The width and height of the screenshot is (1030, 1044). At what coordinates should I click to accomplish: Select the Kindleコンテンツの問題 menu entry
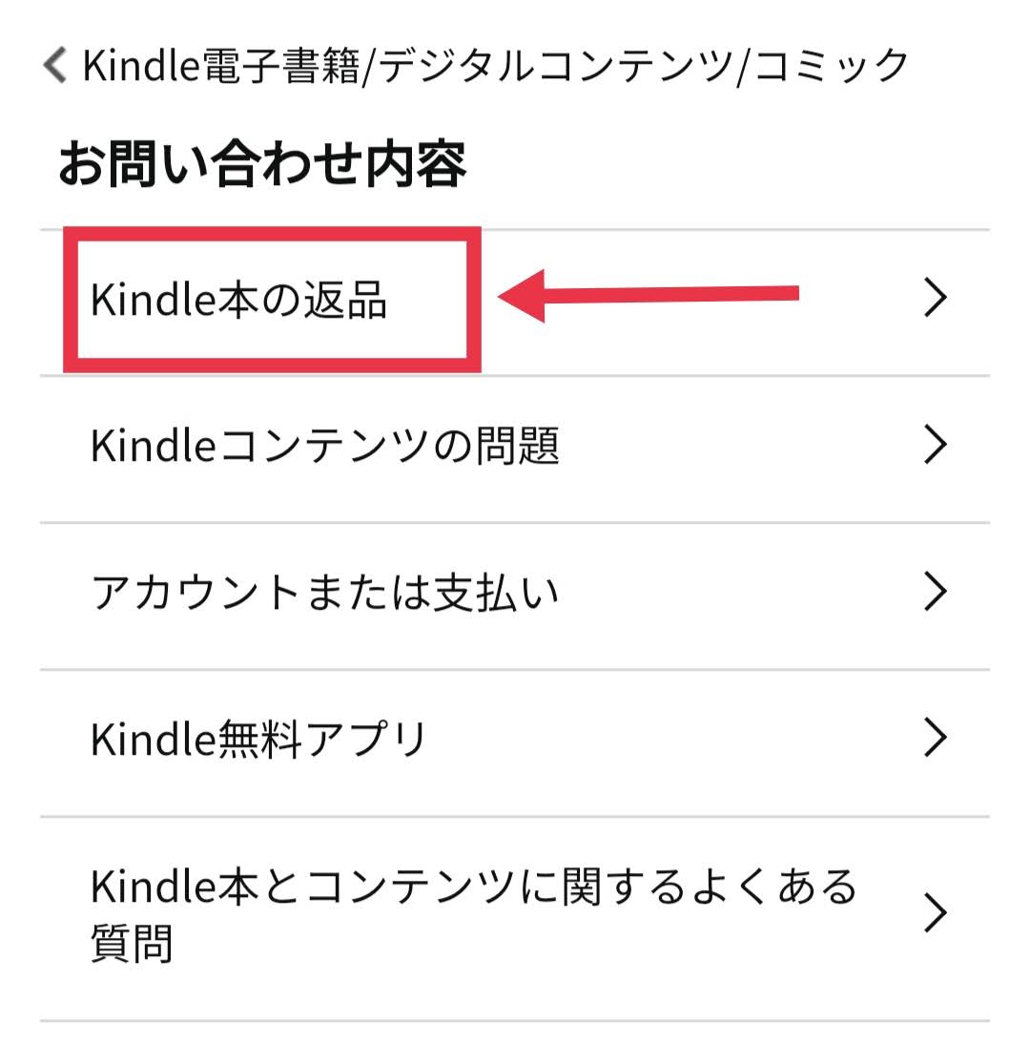point(515,449)
